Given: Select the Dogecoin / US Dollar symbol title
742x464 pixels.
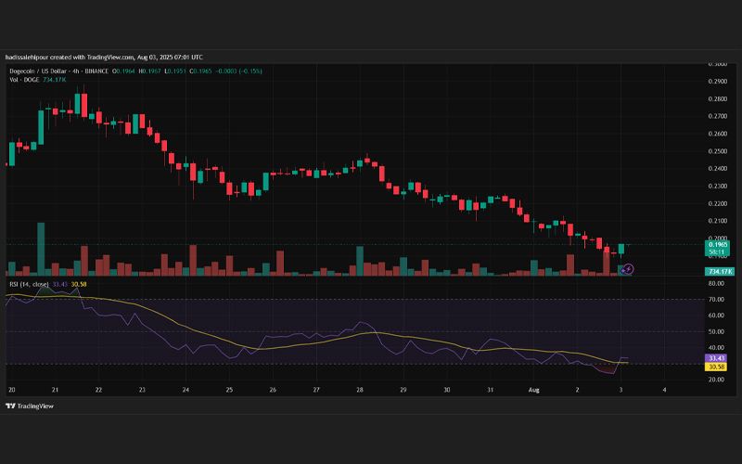Looking at the screenshot, I should point(39,71).
